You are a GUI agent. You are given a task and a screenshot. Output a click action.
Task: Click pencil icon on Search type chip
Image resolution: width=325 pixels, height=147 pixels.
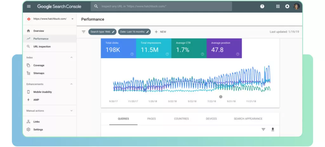pyautogui.click(x=113, y=32)
